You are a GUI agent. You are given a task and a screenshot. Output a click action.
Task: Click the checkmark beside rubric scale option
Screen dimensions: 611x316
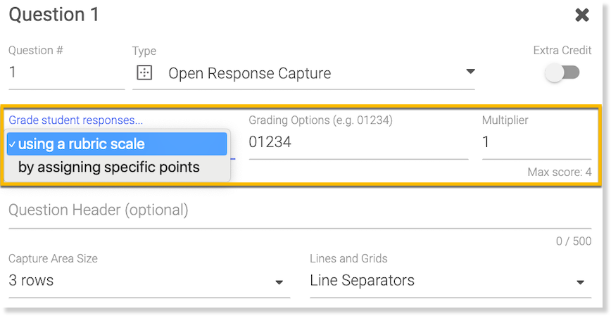pyautogui.click(x=13, y=144)
